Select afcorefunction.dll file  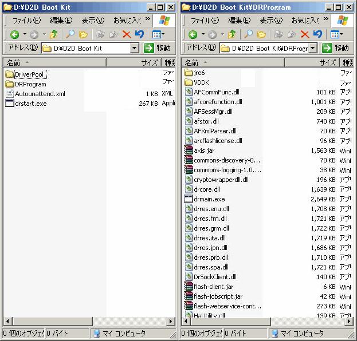coord(213,102)
